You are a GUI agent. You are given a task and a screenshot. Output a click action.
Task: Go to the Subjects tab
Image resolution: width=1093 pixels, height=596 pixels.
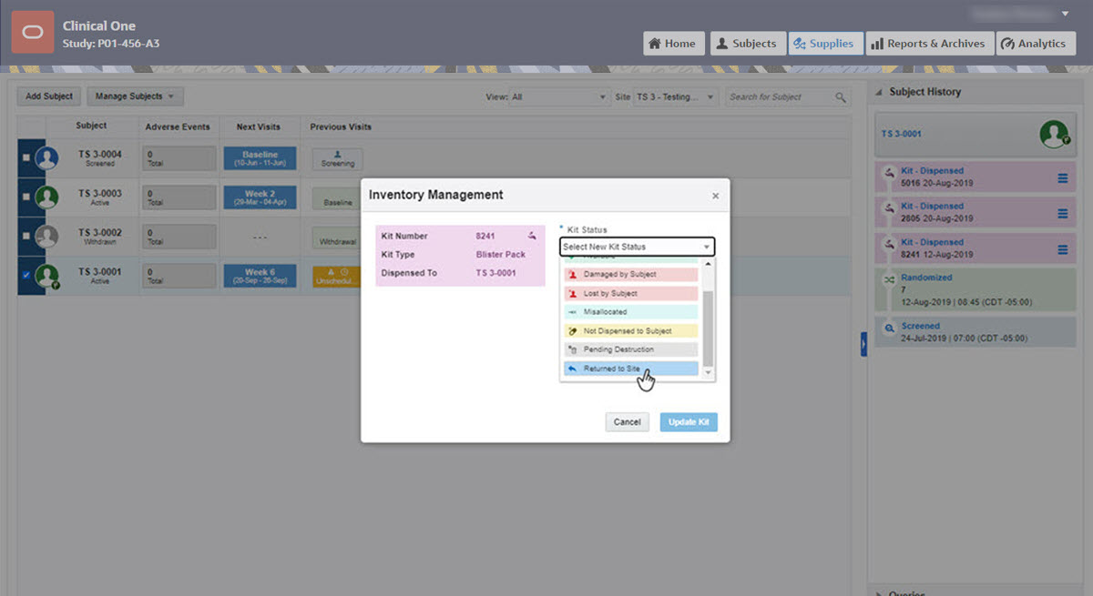pos(747,43)
